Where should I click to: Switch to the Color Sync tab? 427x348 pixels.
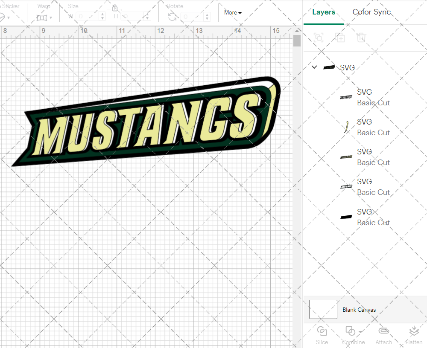click(x=371, y=12)
